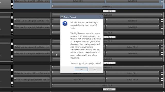
Task: Click the outro O marker below Ballad beat 8c
Action: coord(12,86)
